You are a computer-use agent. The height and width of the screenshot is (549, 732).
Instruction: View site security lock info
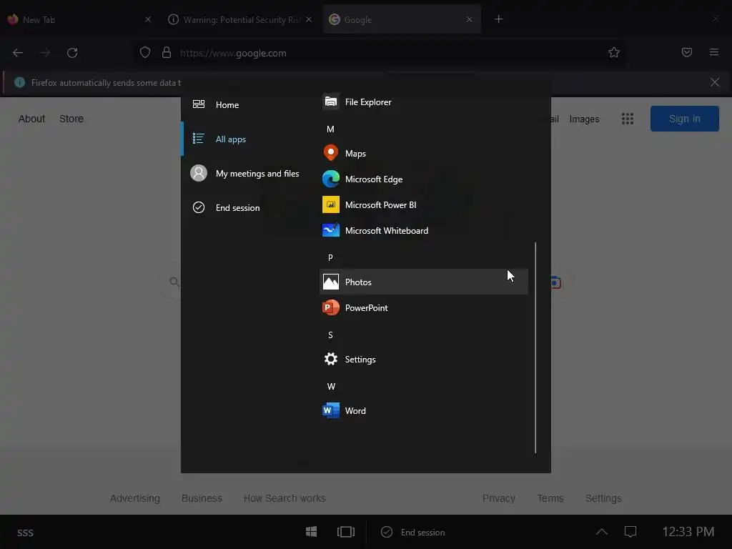pyautogui.click(x=166, y=53)
